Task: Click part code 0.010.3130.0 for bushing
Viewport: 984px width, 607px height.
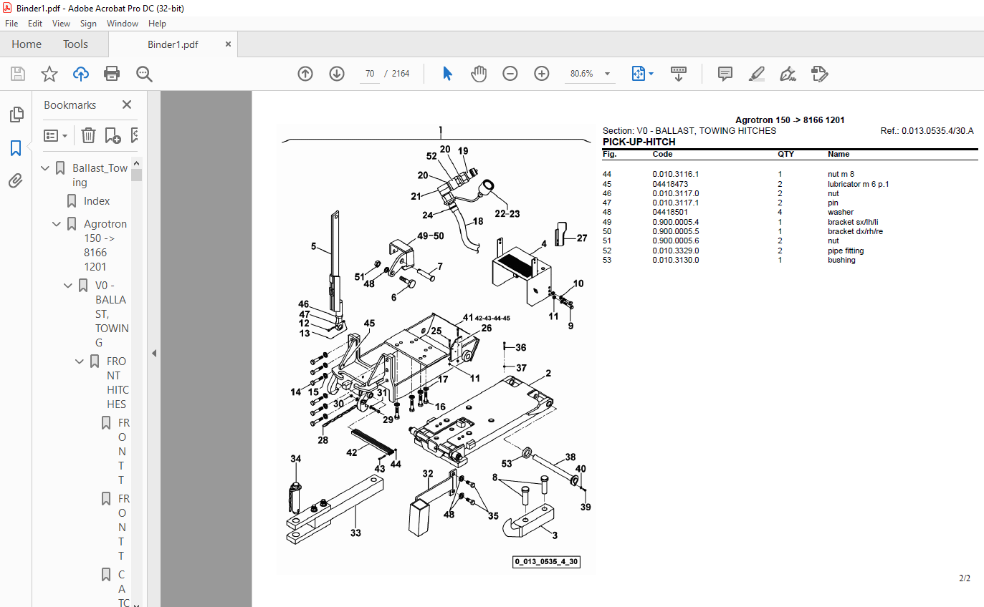Action: 675,260
